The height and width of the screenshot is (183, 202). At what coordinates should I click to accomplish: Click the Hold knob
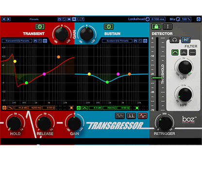coord(14,124)
